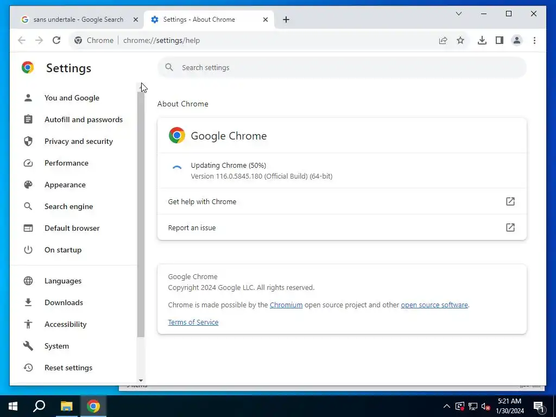556x417 pixels.
Task: Share this page icon in address bar
Action: coord(443,40)
